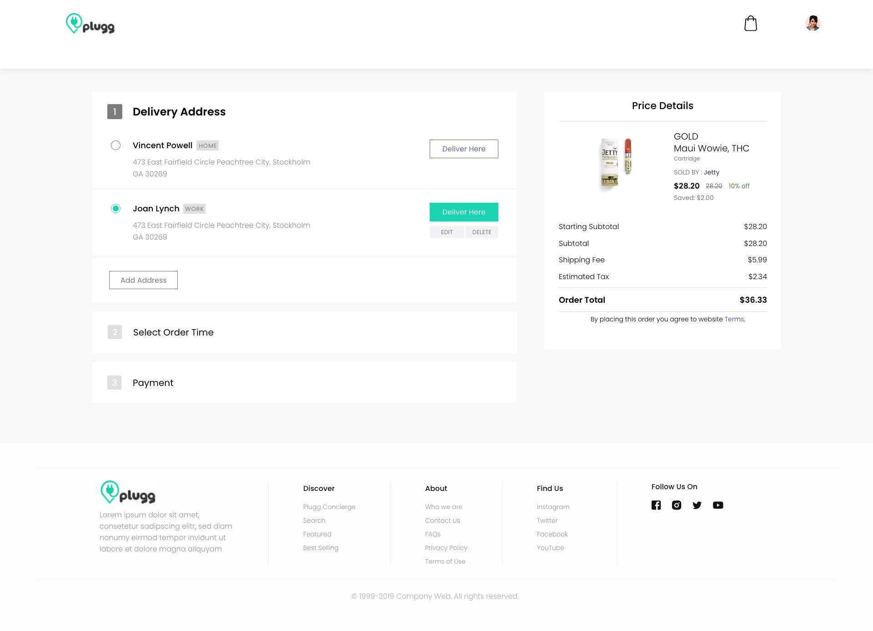This screenshot has width=873, height=631.
Task: Open the Facebook social icon
Action: 656,505
